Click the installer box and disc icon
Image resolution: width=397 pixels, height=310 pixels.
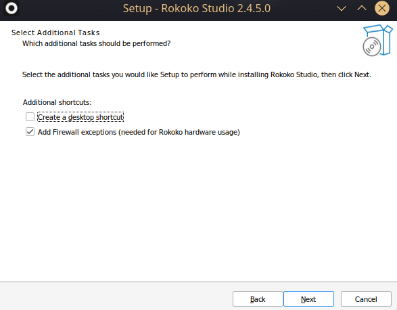coord(377,41)
